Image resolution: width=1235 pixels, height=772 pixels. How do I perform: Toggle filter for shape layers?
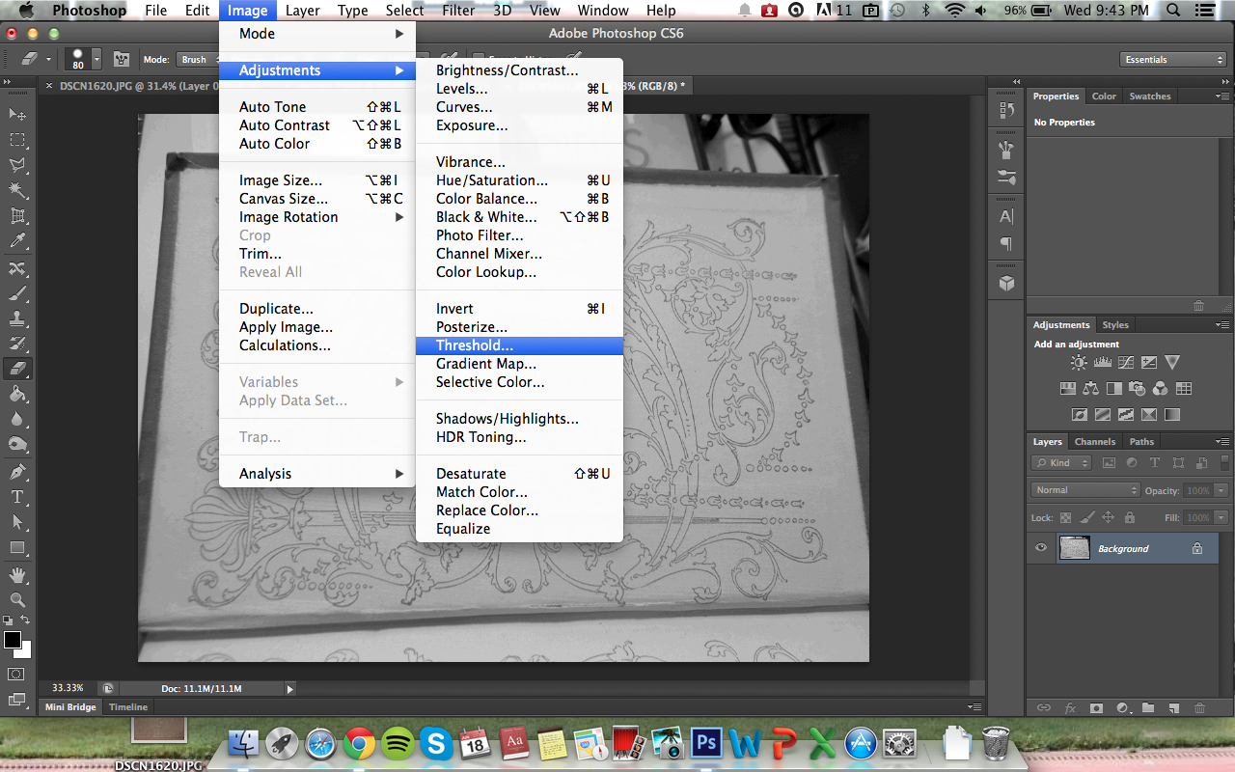[x=1178, y=463]
